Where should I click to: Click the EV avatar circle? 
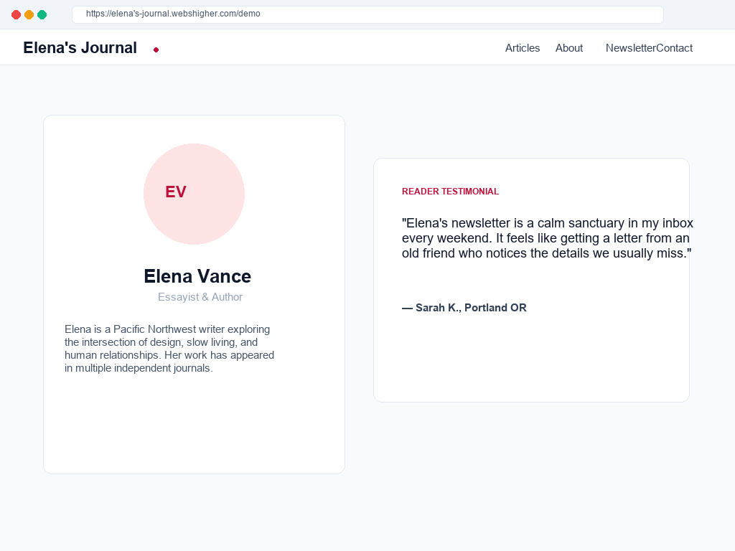[x=194, y=194]
